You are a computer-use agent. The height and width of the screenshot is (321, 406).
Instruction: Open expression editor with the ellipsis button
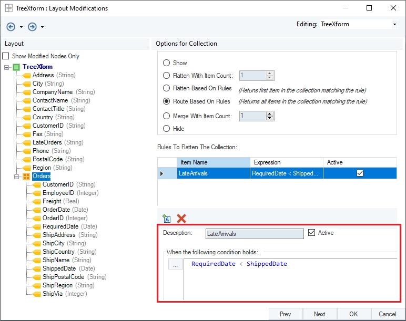175,265
